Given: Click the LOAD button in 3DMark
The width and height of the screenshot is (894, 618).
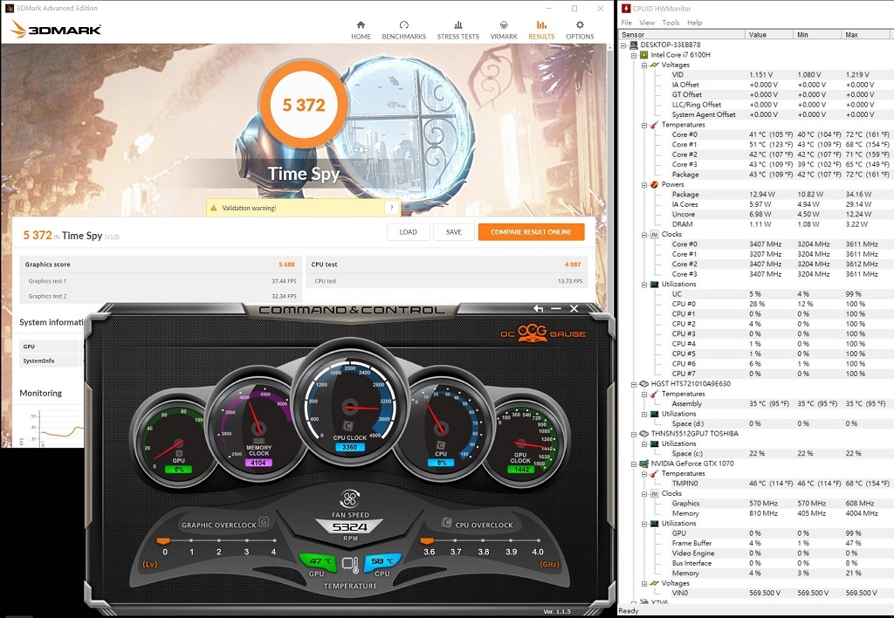Looking at the screenshot, I should point(409,232).
